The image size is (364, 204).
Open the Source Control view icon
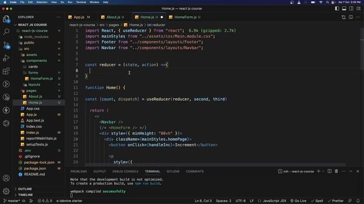pyautogui.click(x=6, y=45)
